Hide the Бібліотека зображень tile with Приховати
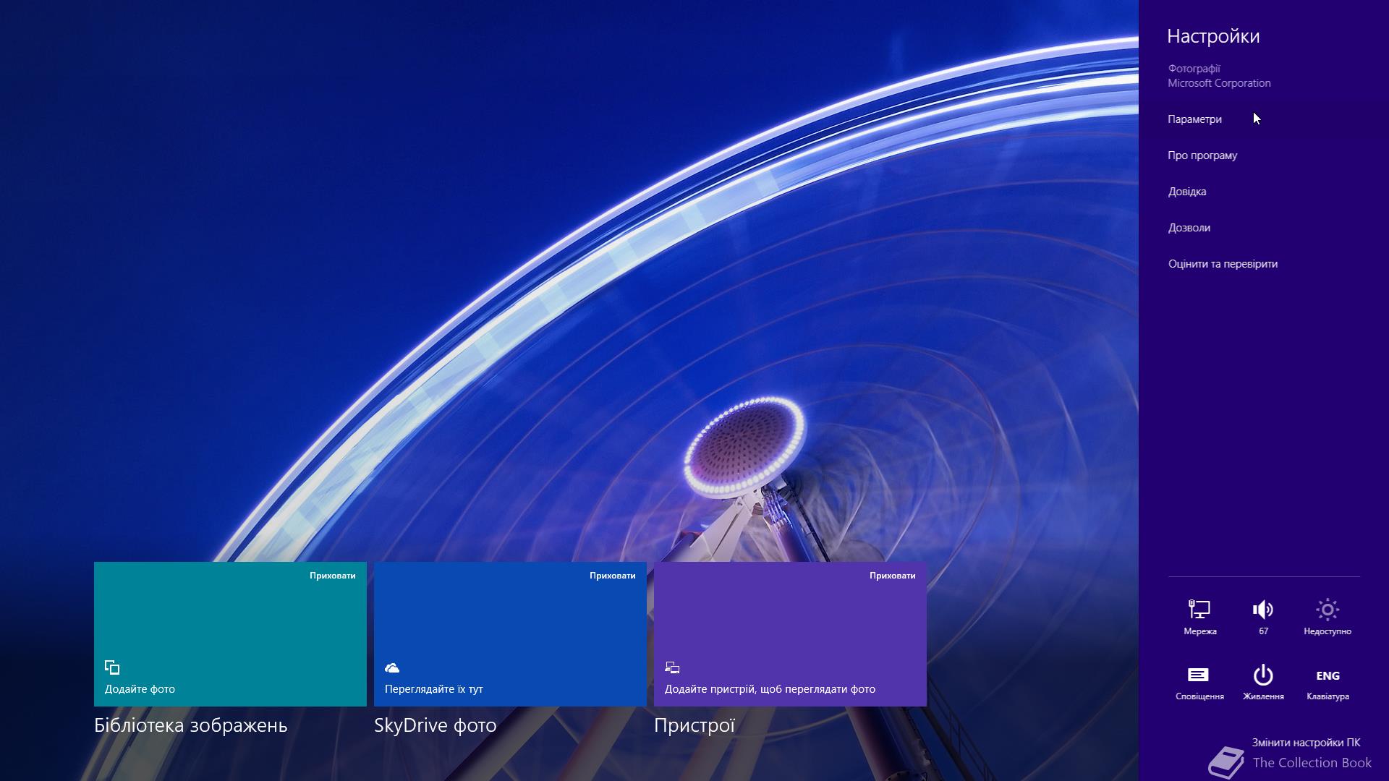Image resolution: width=1389 pixels, height=781 pixels. 333,576
